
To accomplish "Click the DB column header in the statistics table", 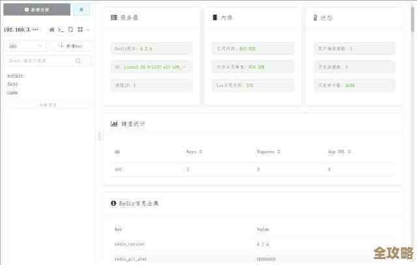I will click(x=117, y=152).
